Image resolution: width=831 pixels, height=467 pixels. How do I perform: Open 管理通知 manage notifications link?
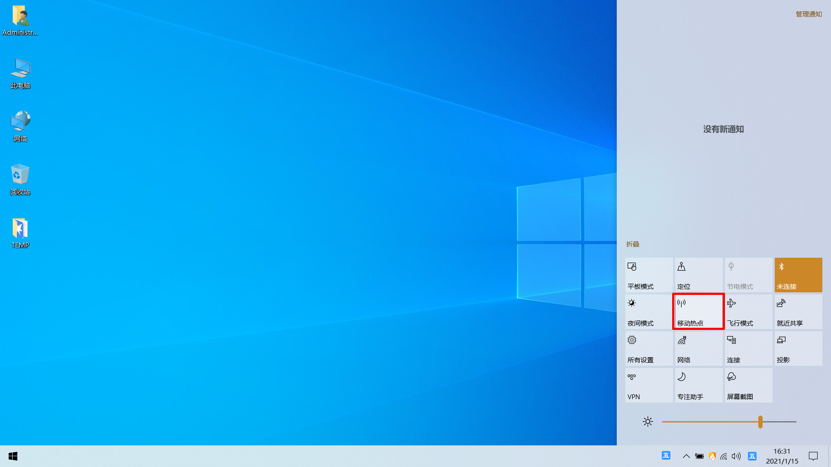808,13
